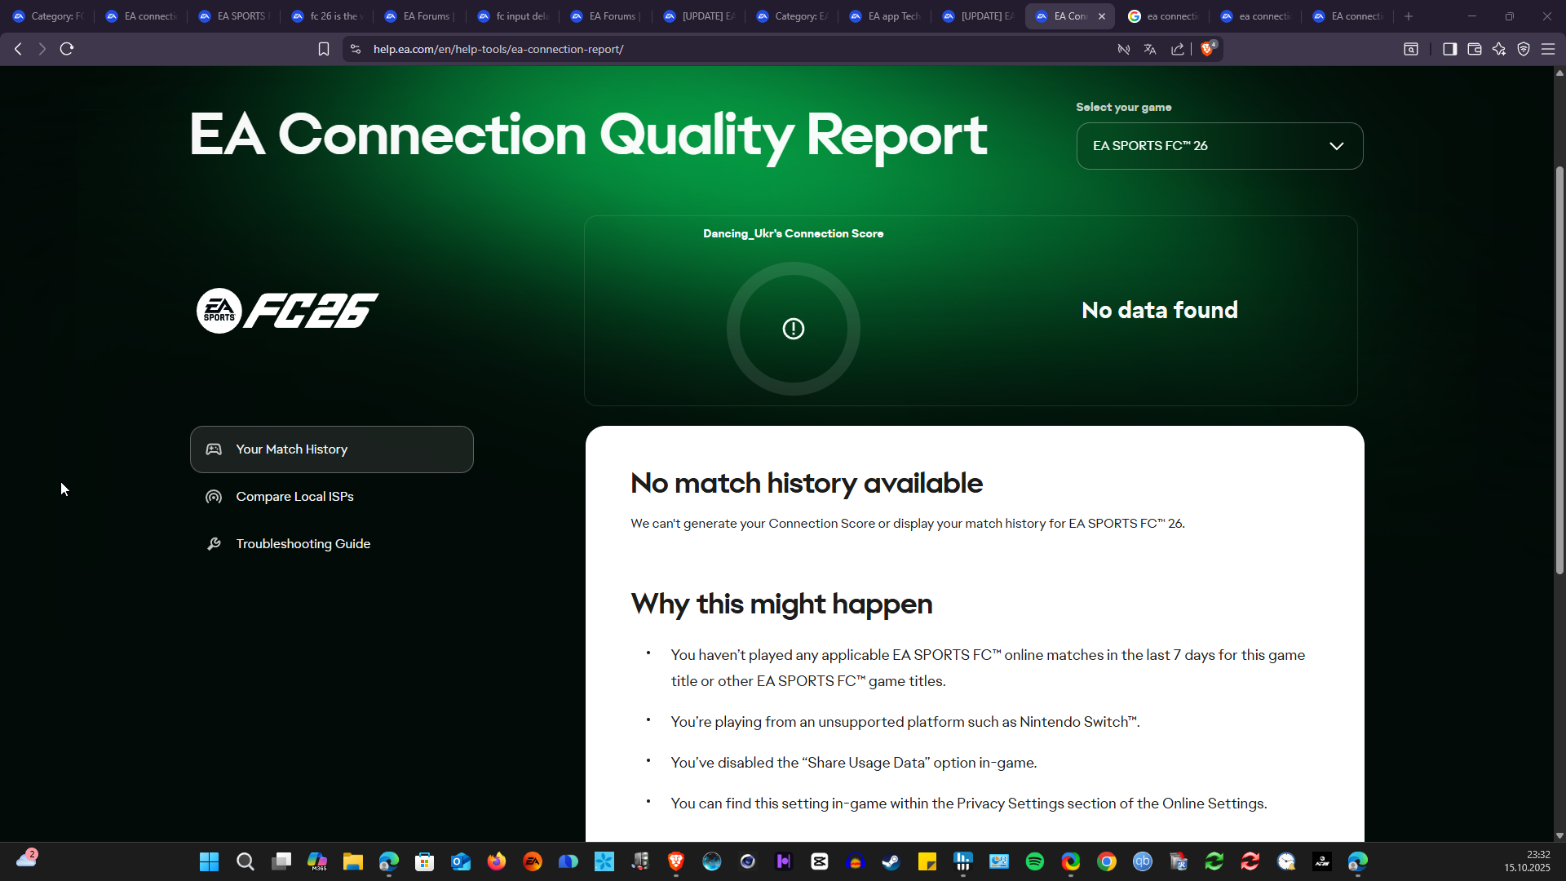Click the translate page icon
Viewport: 1566px width, 881px height.
coord(1150,49)
